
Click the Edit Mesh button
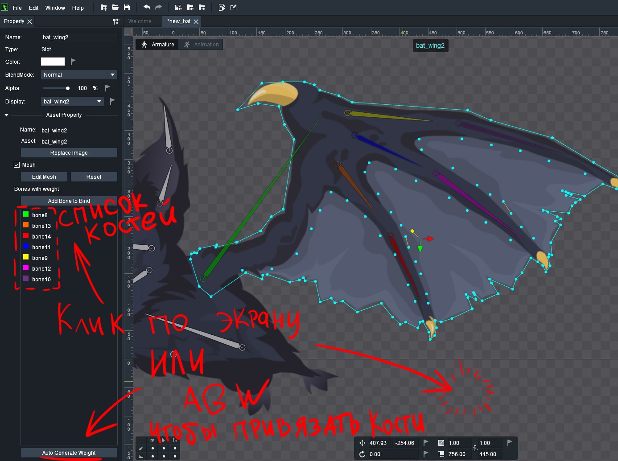click(44, 177)
